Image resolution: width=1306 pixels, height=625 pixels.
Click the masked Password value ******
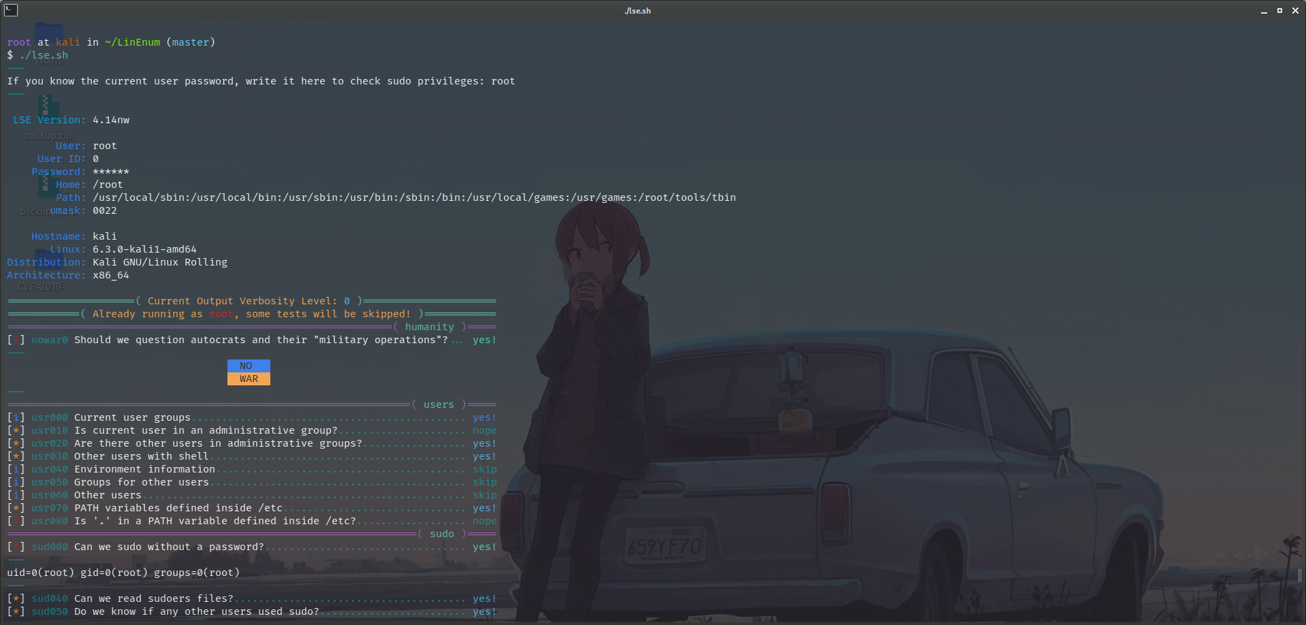pos(111,172)
